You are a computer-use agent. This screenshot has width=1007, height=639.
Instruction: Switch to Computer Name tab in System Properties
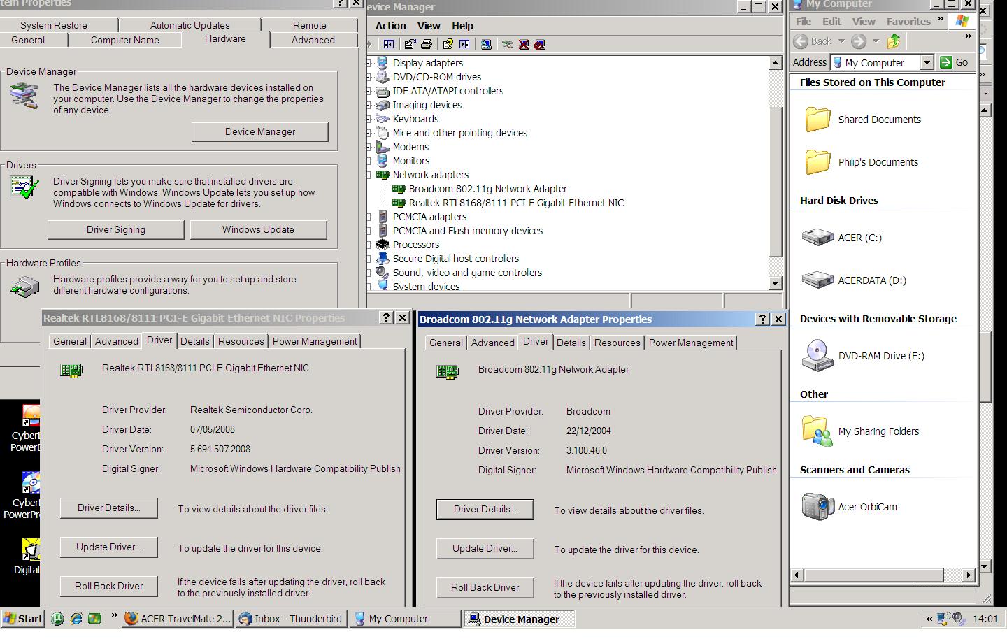pyautogui.click(x=125, y=40)
